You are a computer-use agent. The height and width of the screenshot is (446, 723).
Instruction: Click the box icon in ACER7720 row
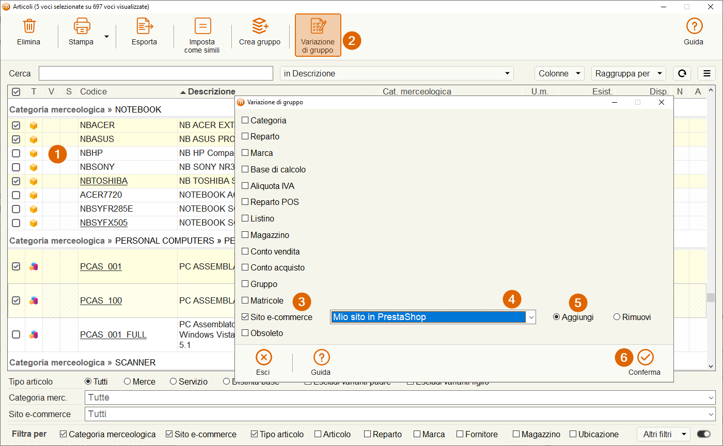34,195
